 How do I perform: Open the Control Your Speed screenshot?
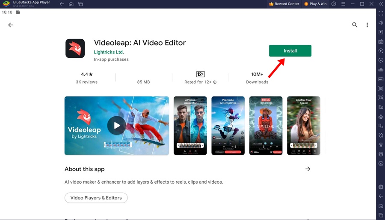[303, 126]
